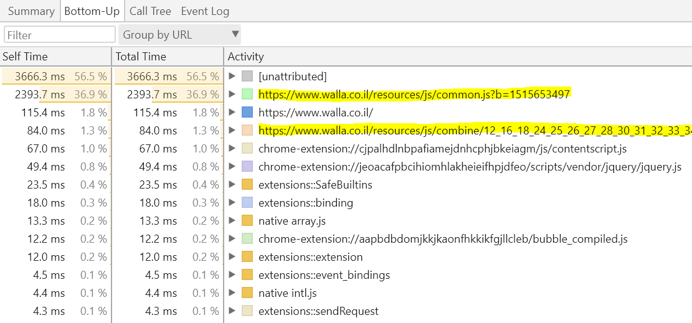This screenshot has width=692, height=323.
Task: Select the vendor/jquery/jquery.js entry
Action: (x=470, y=167)
